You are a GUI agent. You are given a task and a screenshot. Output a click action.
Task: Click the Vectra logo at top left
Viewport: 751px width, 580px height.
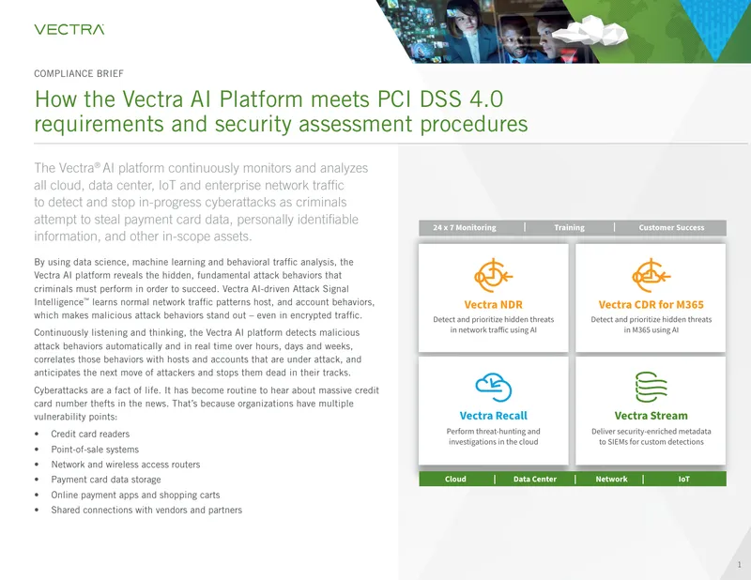pos(69,30)
